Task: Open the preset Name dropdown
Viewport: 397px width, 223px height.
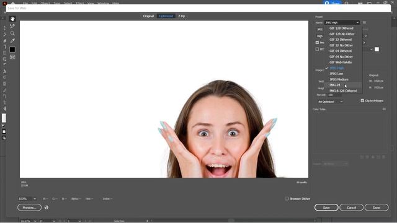Action: [342, 22]
